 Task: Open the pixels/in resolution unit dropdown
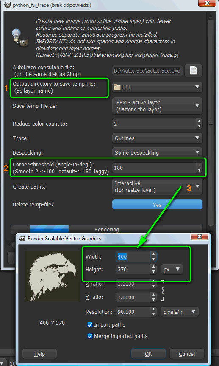(x=180, y=312)
